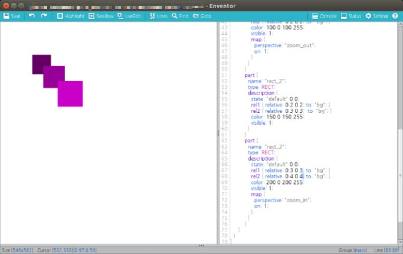This screenshot has width=403, height=254.
Task: Click 'visible: 1' on line 59
Action: (x=262, y=123)
